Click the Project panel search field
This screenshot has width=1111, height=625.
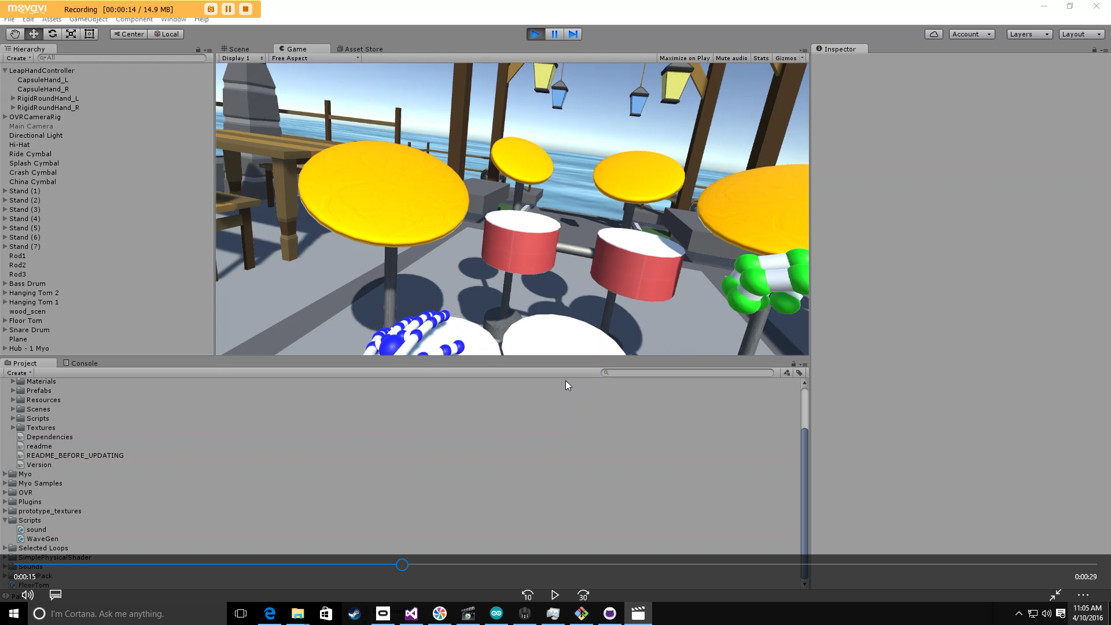coord(689,373)
